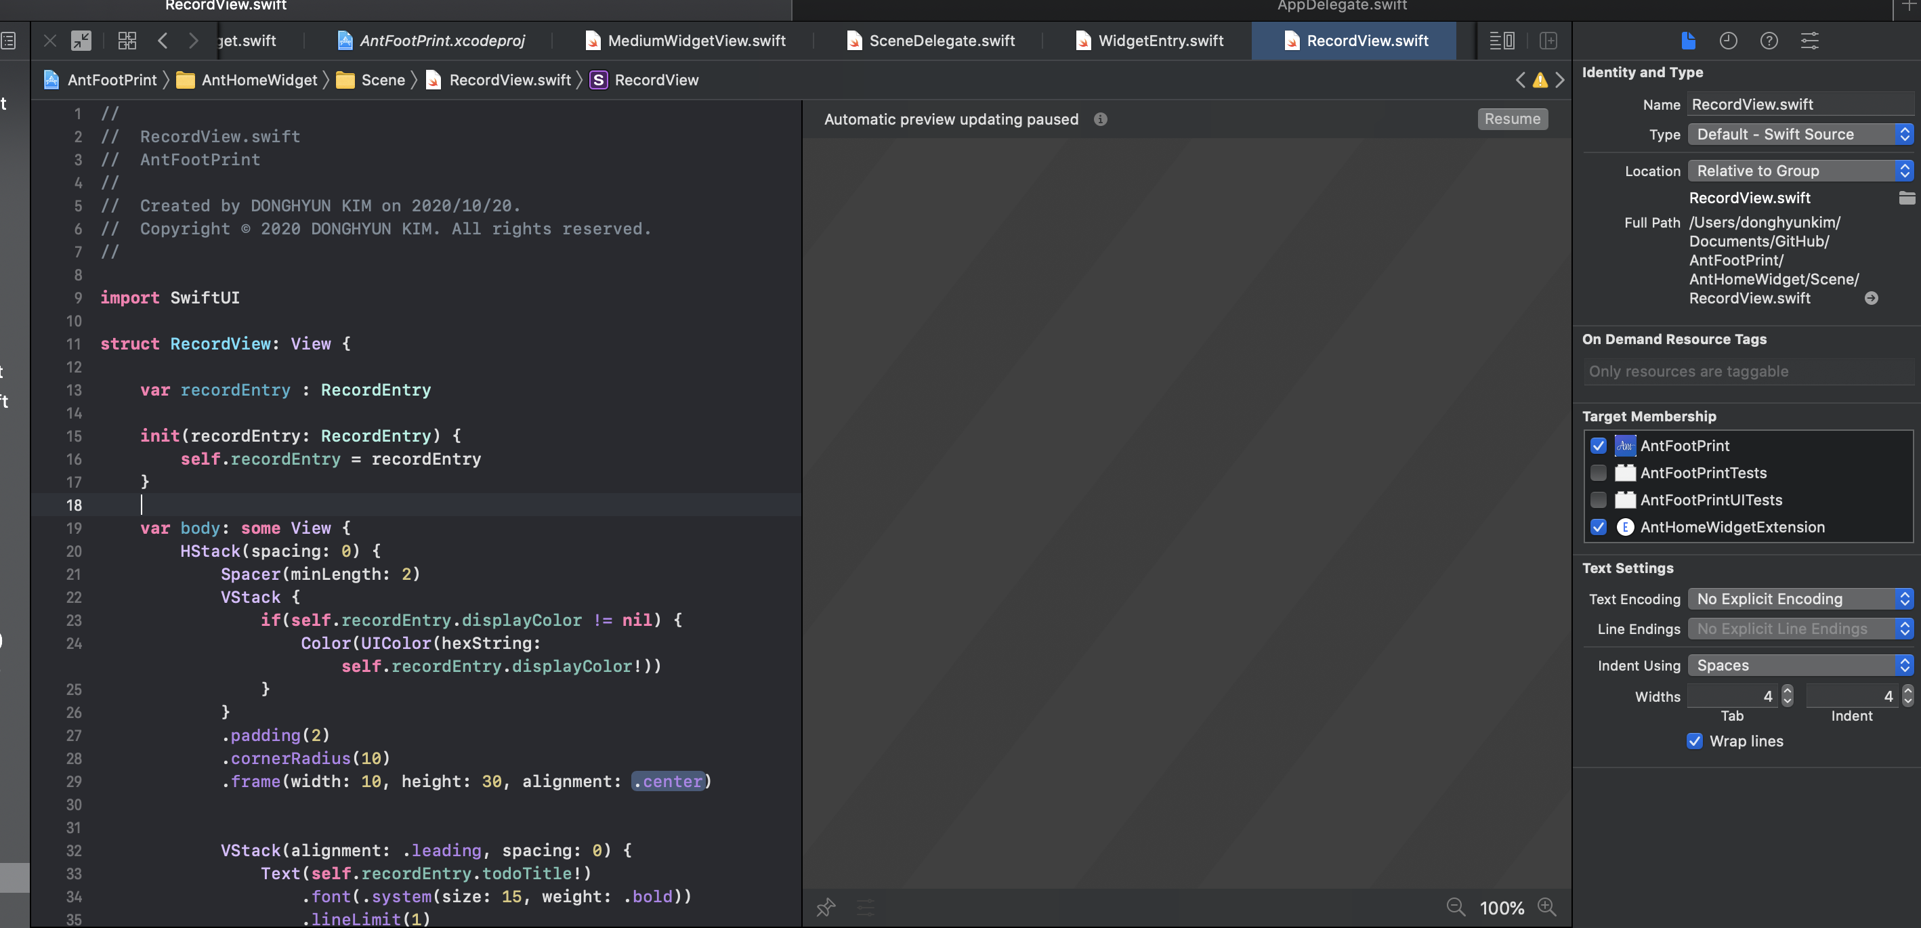Image resolution: width=1921 pixels, height=928 pixels.
Task: Enable AntFootPrintTests target membership
Action: 1597,472
